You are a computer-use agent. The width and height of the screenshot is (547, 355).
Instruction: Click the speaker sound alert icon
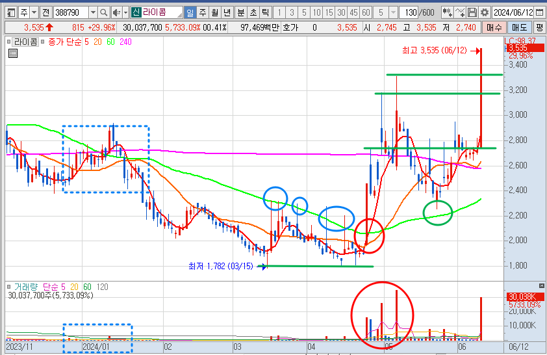[x=116, y=13]
